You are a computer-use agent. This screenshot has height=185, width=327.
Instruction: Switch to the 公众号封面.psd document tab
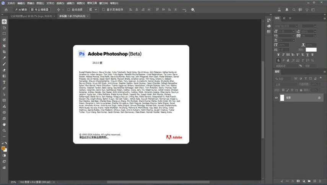[31, 16]
